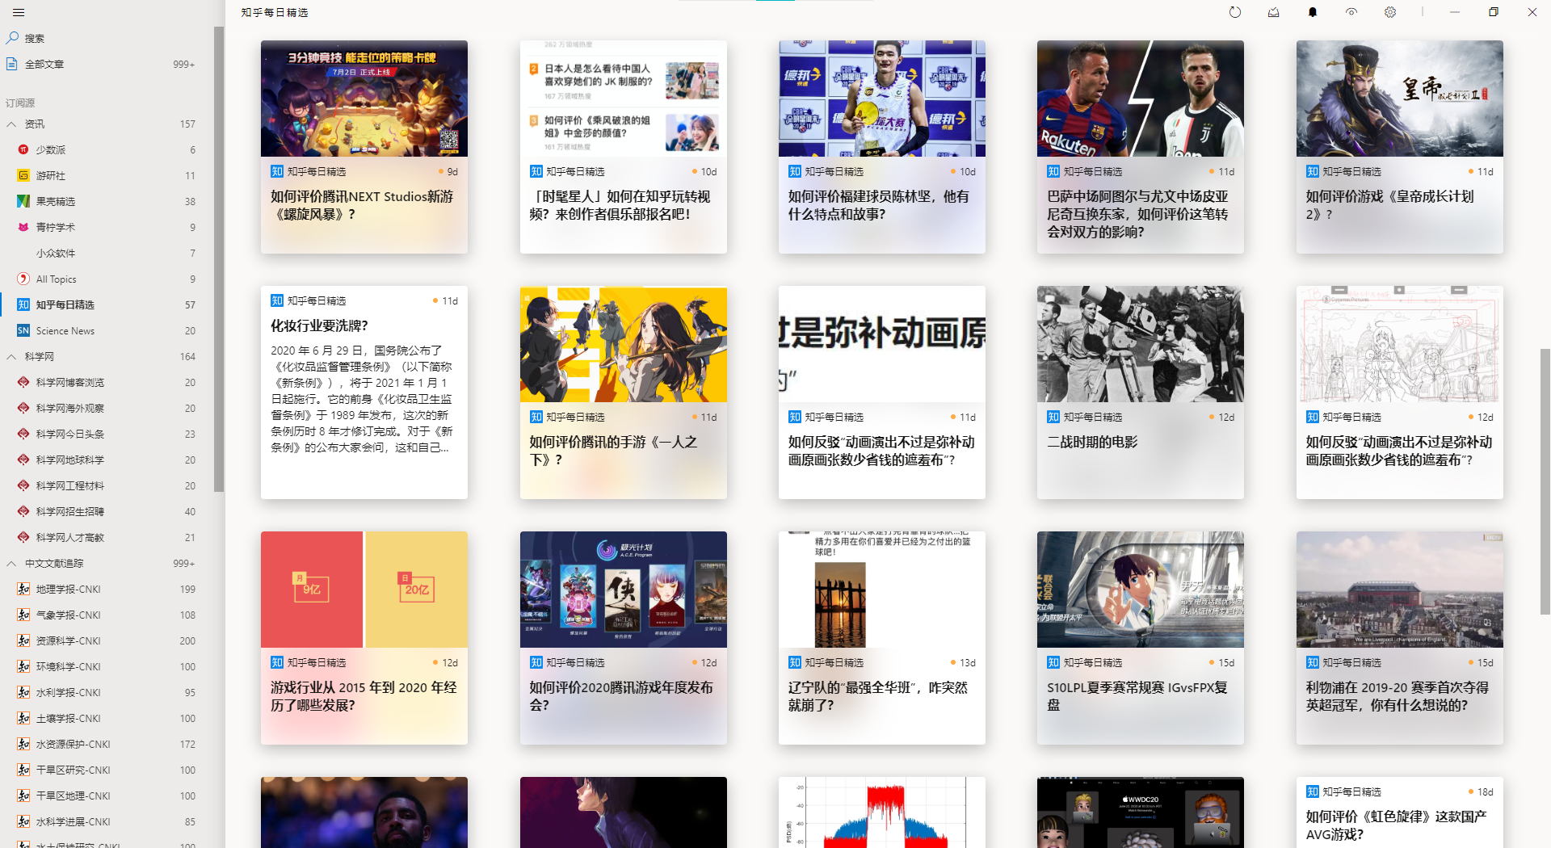This screenshot has width=1551, height=848.
Task: Open the search with the magnifier icon
Action: click(12, 37)
